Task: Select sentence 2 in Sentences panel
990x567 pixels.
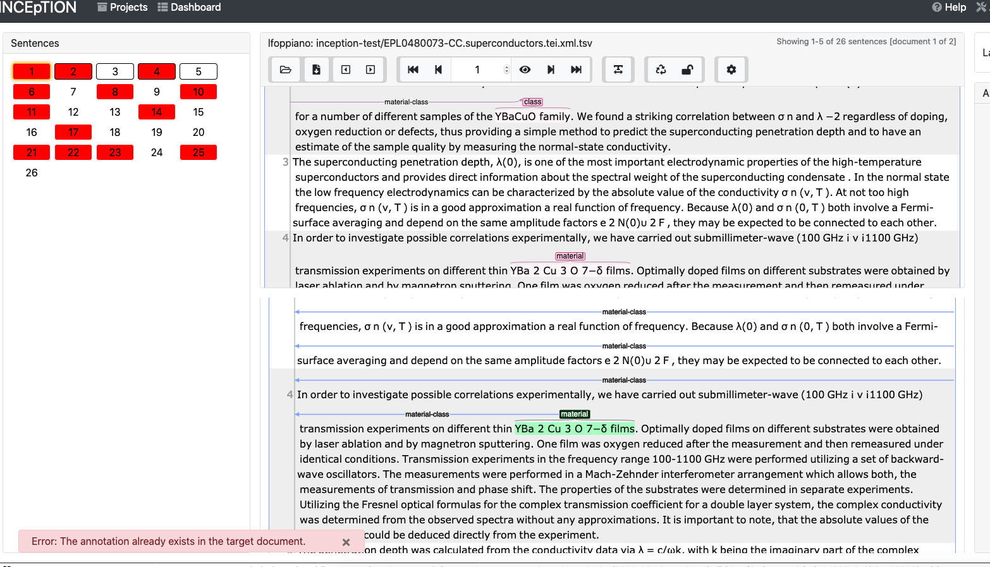Action: pyautogui.click(x=73, y=71)
